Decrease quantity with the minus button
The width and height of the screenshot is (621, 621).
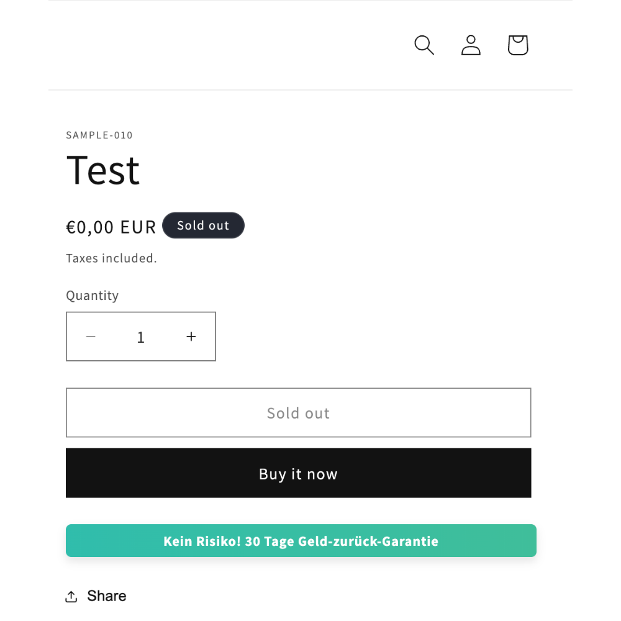[x=91, y=337]
